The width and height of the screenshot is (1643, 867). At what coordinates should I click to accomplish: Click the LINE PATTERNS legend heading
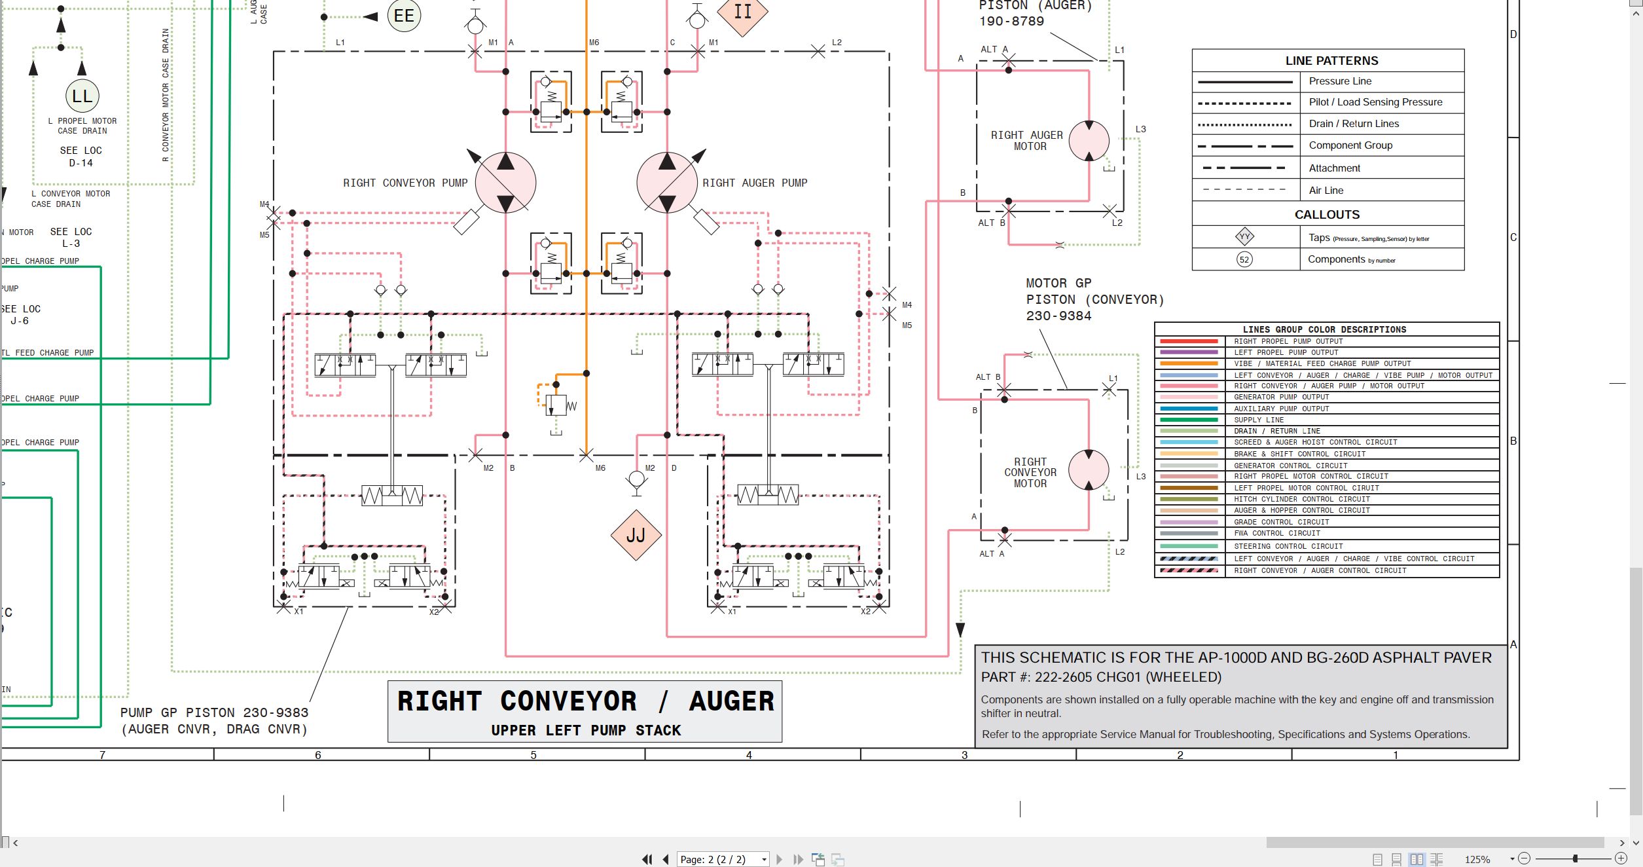pyautogui.click(x=1331, y=60)
